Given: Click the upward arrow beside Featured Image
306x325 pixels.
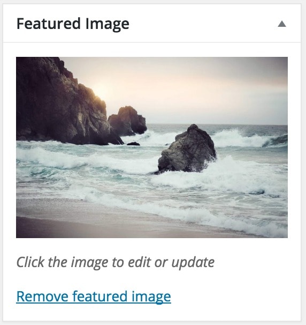Looking at the screenshot, I should coord(282,24).
